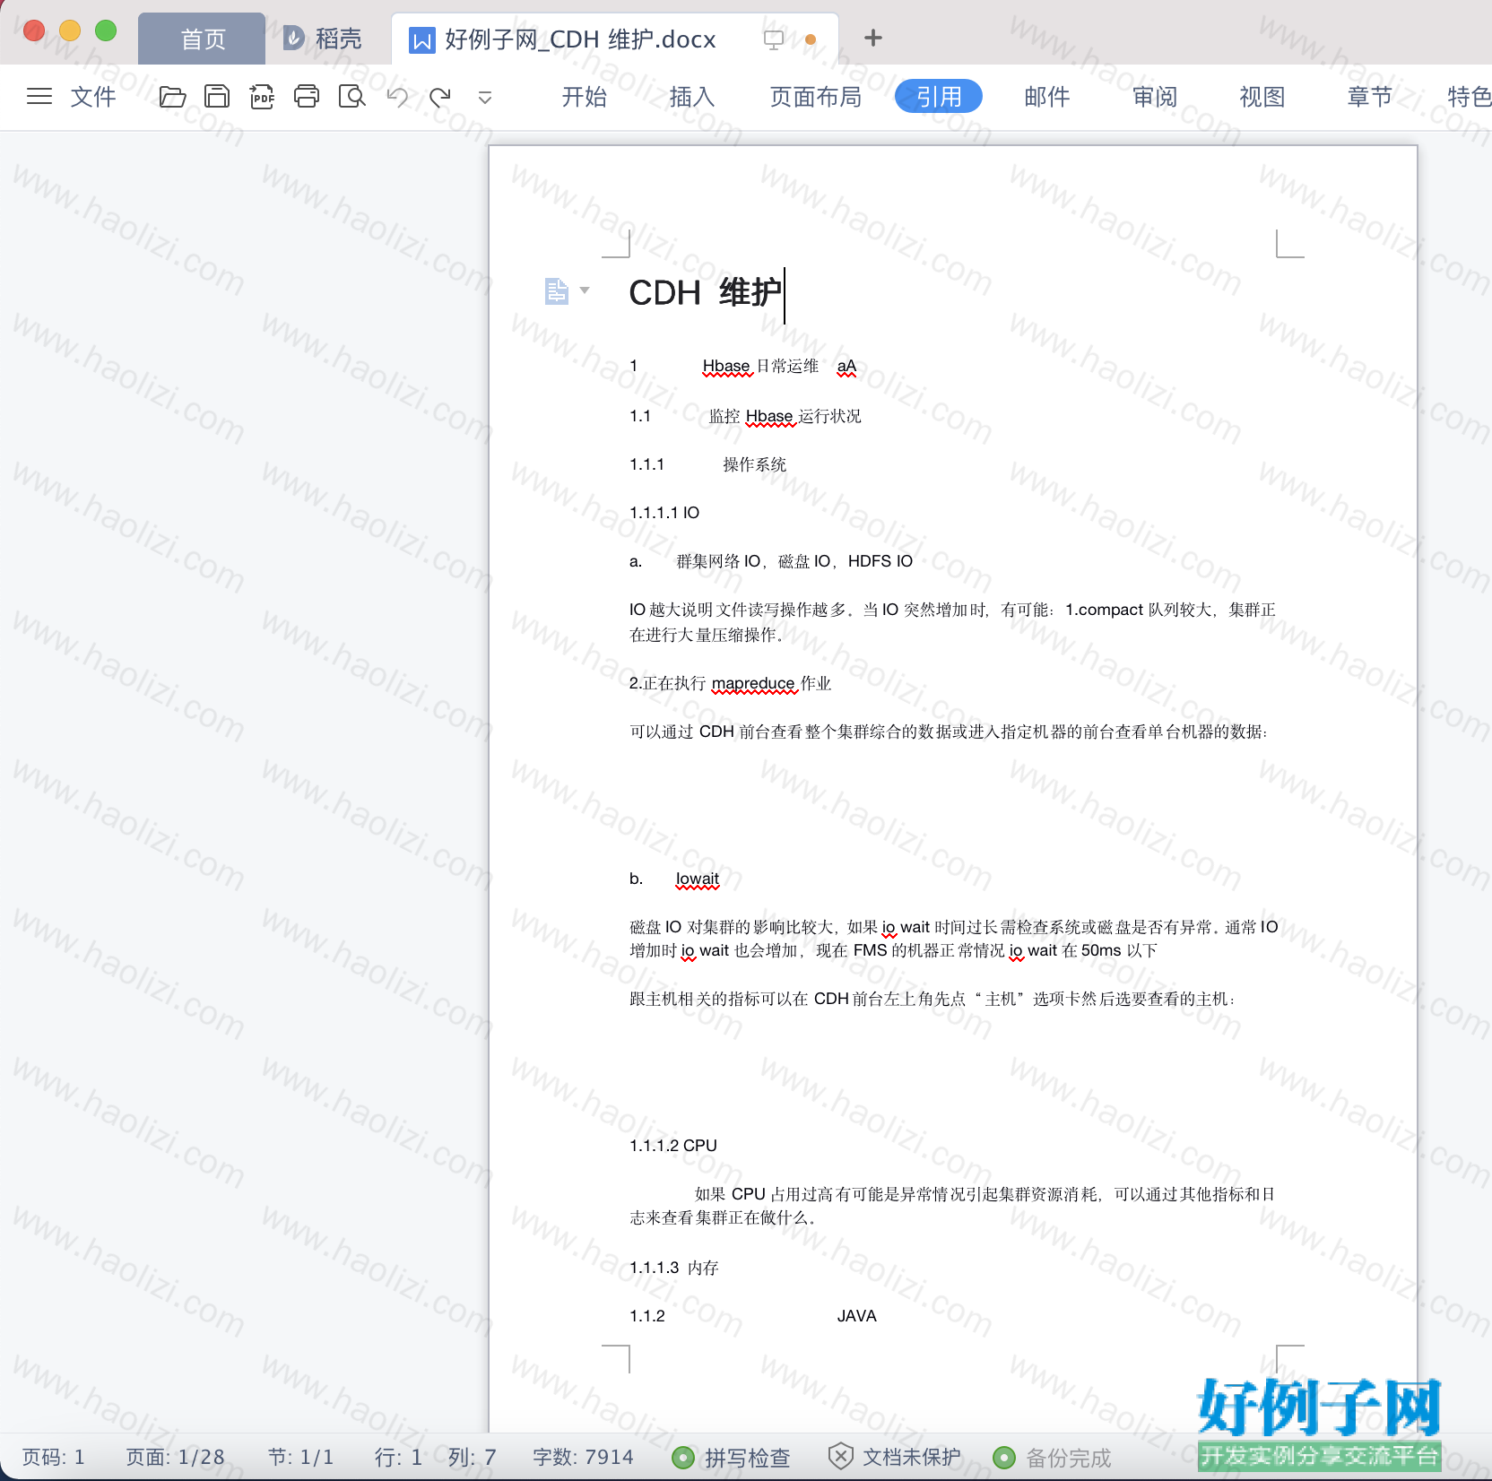Image resolution: width=1492 pixels, height=1481 pixels.
Task: Open the 特色 ribbon tab
Action: tap(1470, 97)
